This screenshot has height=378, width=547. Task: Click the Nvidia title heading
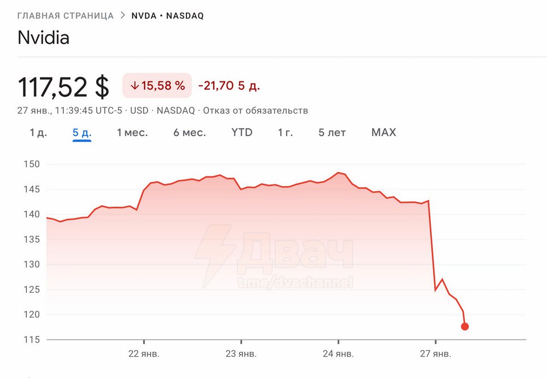pos(43,38)
